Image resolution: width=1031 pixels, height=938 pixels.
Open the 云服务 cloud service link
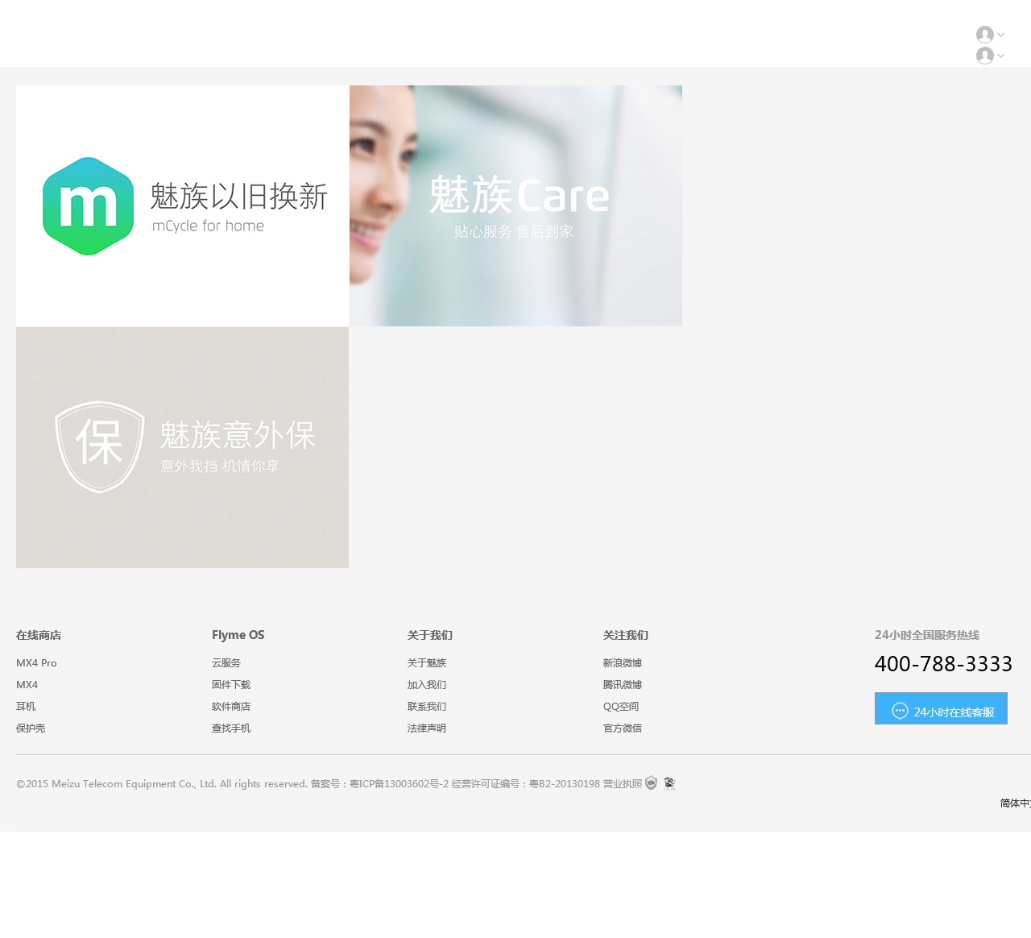[226, 663]
